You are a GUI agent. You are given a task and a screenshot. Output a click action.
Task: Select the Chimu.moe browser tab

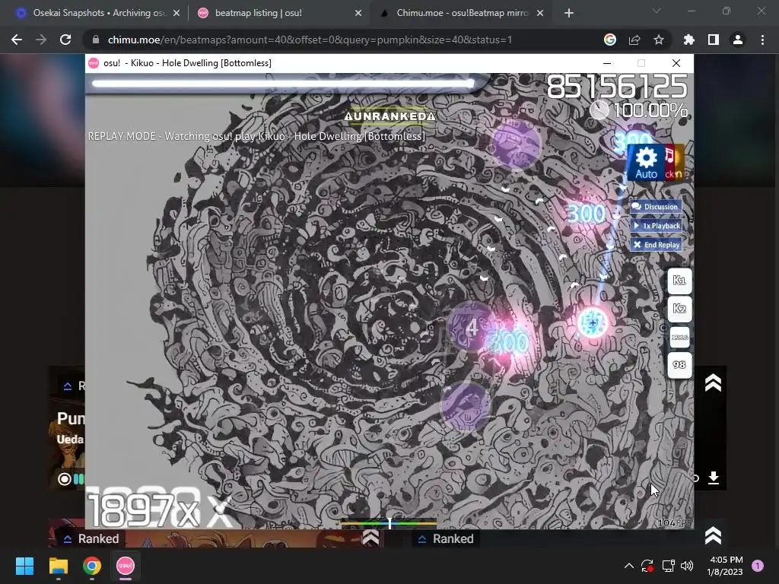click(462, 13)
